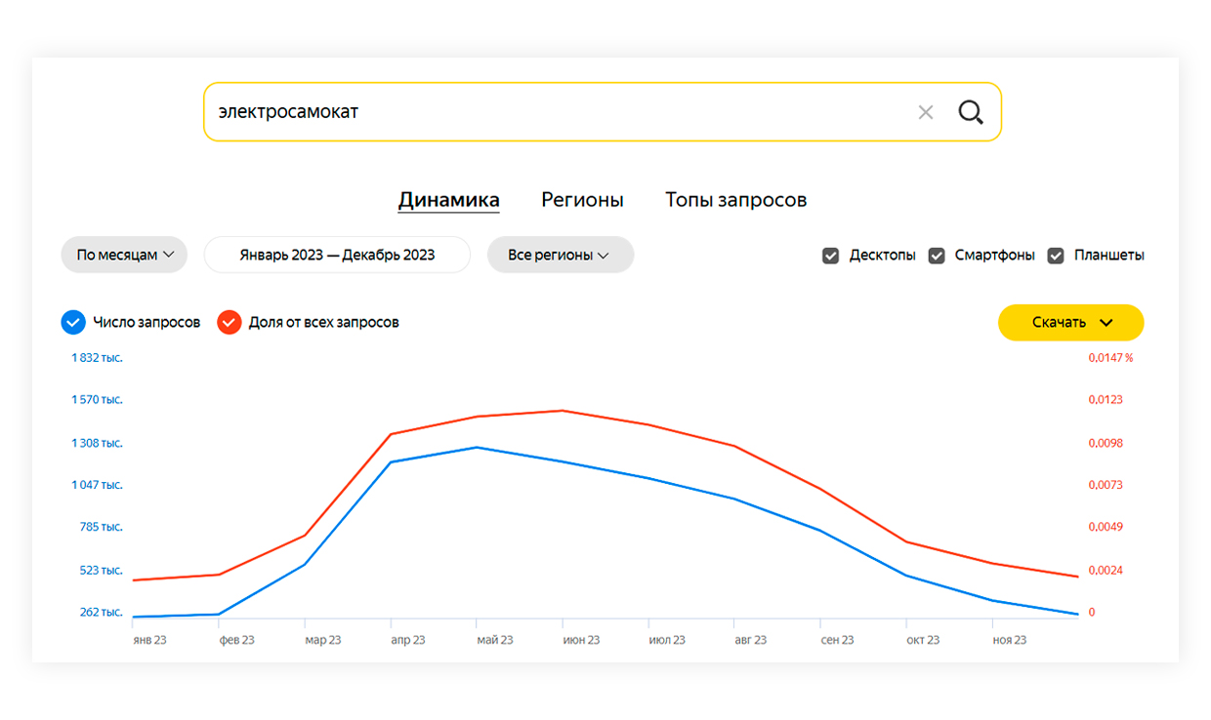The width and height of the screenshot is (1211, 720).
Task: Click the 262 тыс. axis value
Action: pyautogui.click(x=102, y=613)
